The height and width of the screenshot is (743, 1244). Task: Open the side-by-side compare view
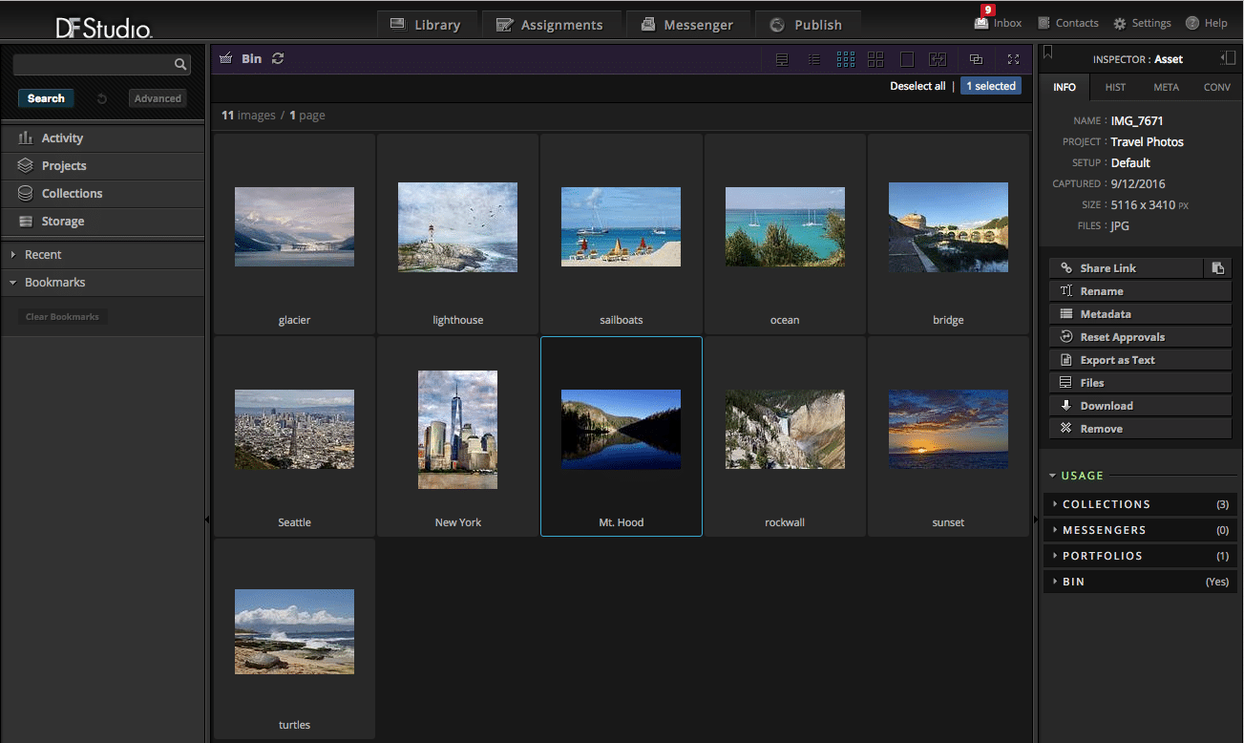[x=938, y=59]
